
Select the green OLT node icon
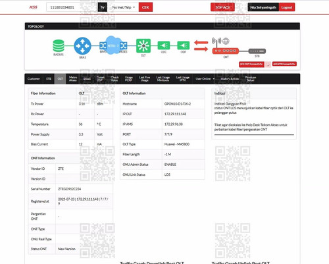[x=143, y=45]
